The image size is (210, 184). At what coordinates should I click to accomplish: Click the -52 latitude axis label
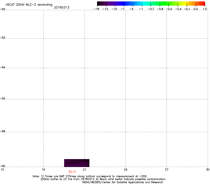pos(3,38)
